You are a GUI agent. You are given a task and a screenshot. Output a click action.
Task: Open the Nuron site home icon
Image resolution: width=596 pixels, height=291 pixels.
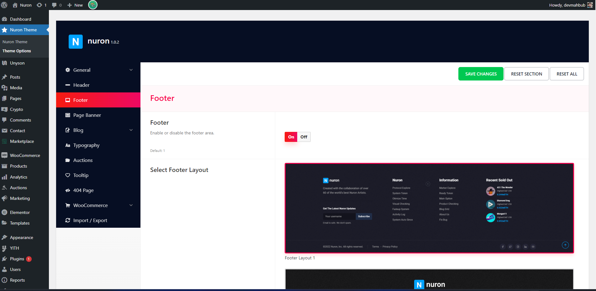(15, 5)
